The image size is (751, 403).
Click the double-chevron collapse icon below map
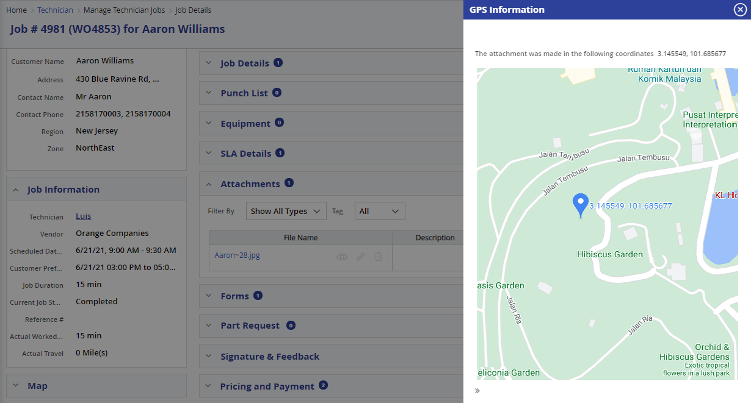click(x=477, y=391)
